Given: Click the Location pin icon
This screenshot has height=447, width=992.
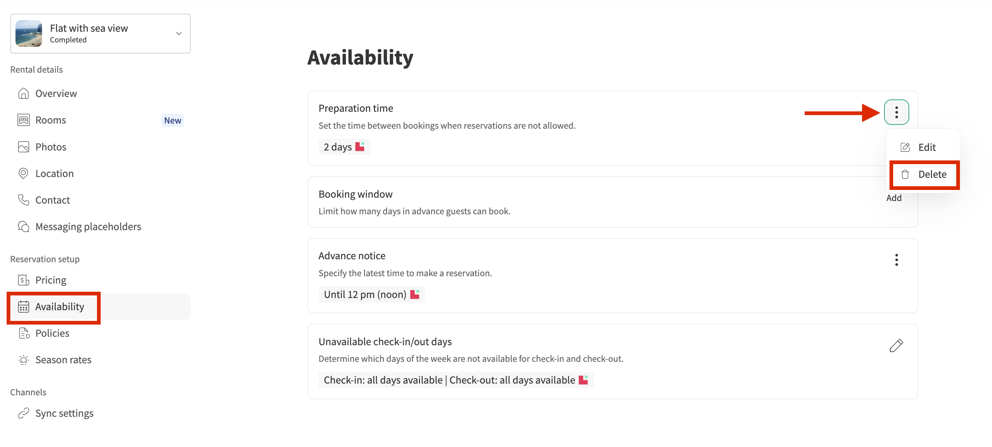Looking at the screenshot, I should click(24, 173).
